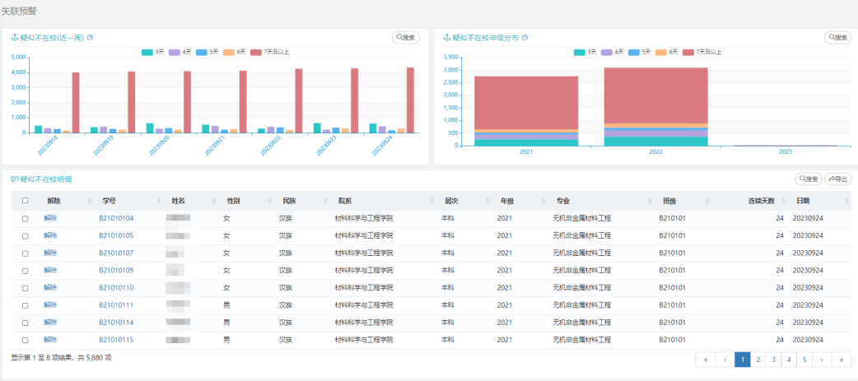The image size is (858, 381).
Task: Click 解除 link for student B21010107
Action: [x=51, y=253]
